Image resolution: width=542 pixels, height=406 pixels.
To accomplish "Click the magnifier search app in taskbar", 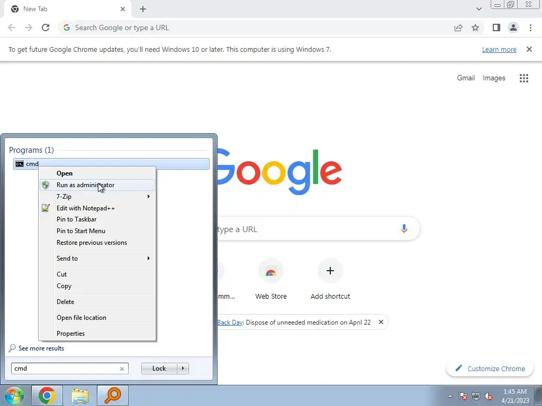I will pos(113,395).
